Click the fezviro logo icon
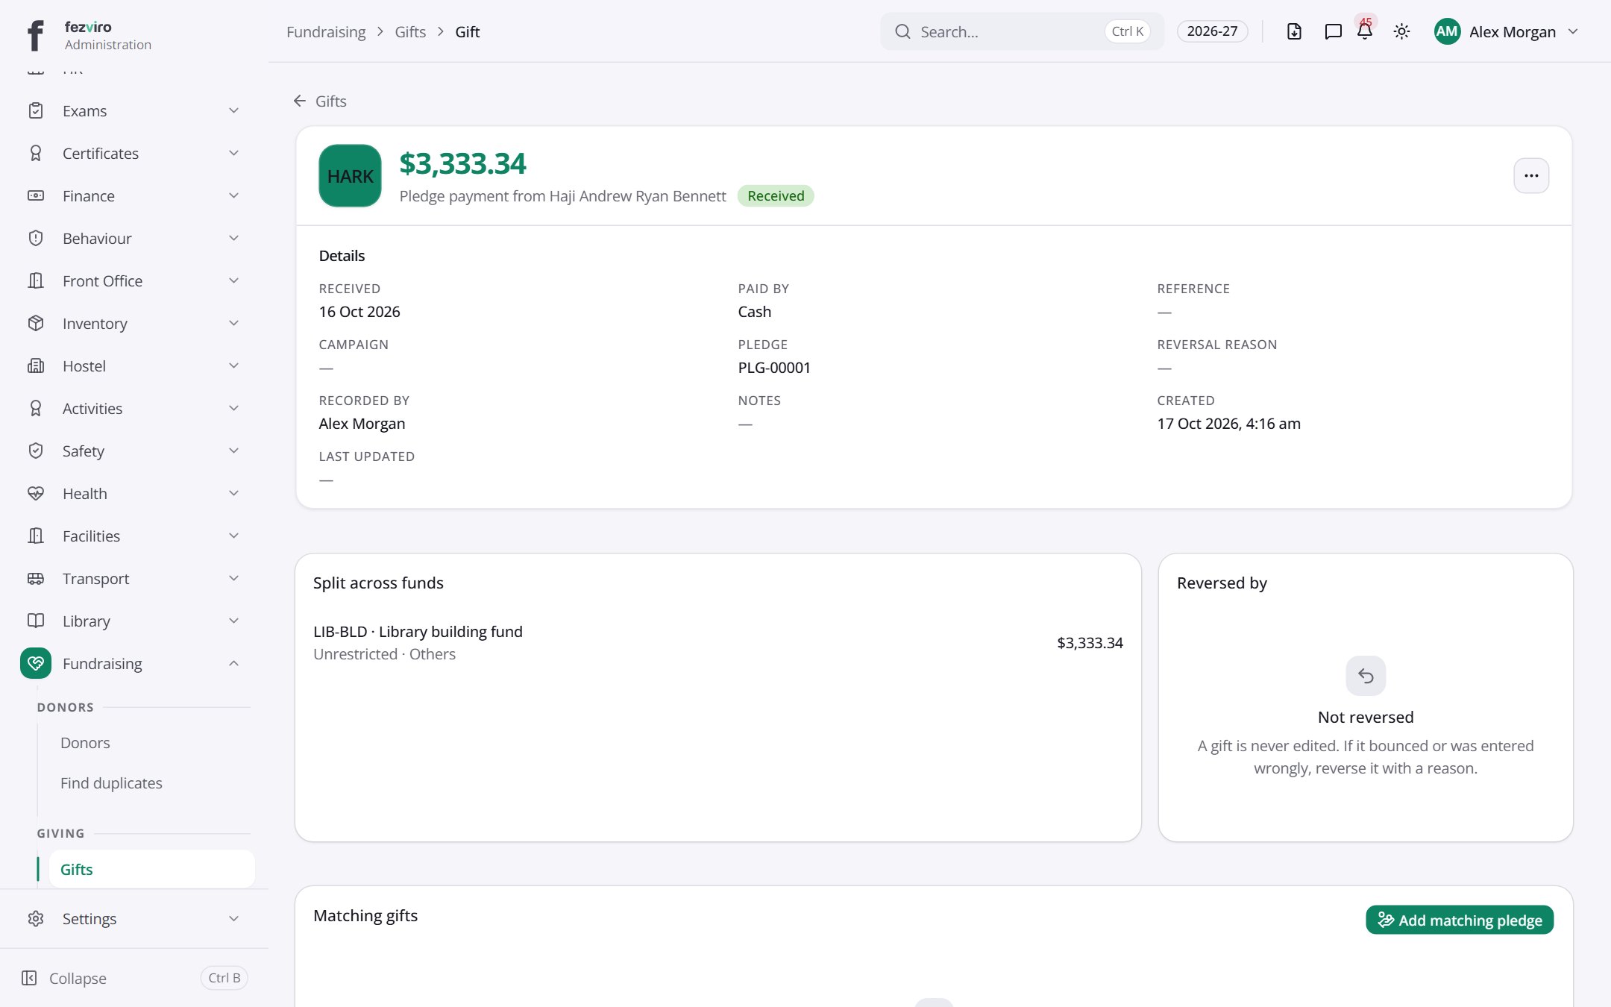 (35, 34)
